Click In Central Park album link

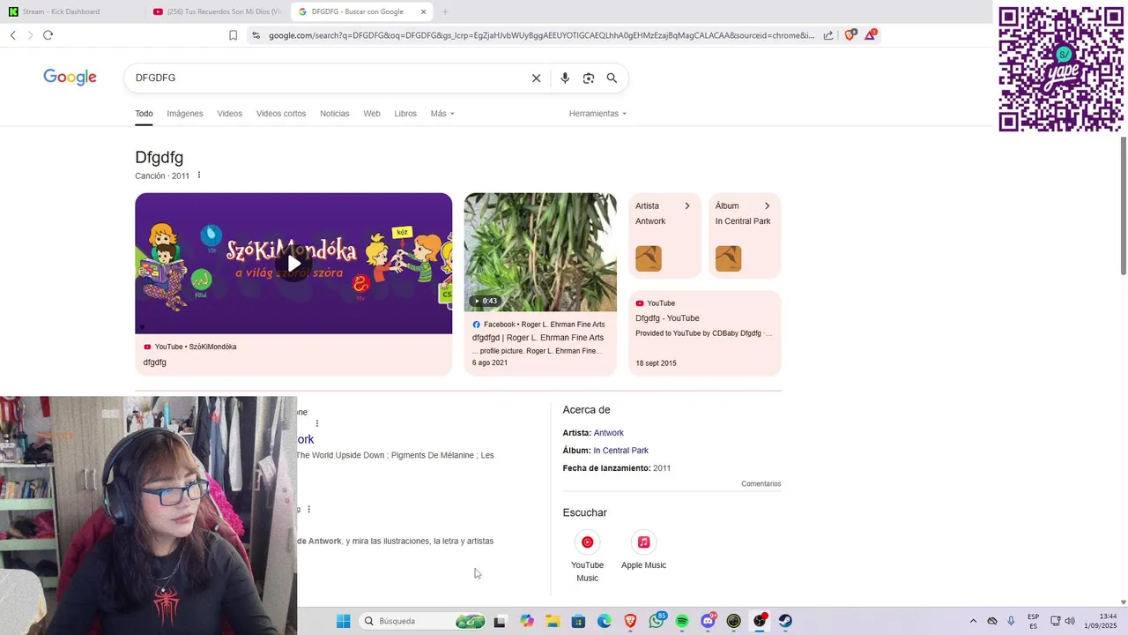click(x=620, y=451)
